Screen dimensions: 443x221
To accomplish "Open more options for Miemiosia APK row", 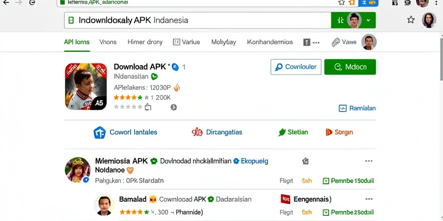I will coord(369,161).
